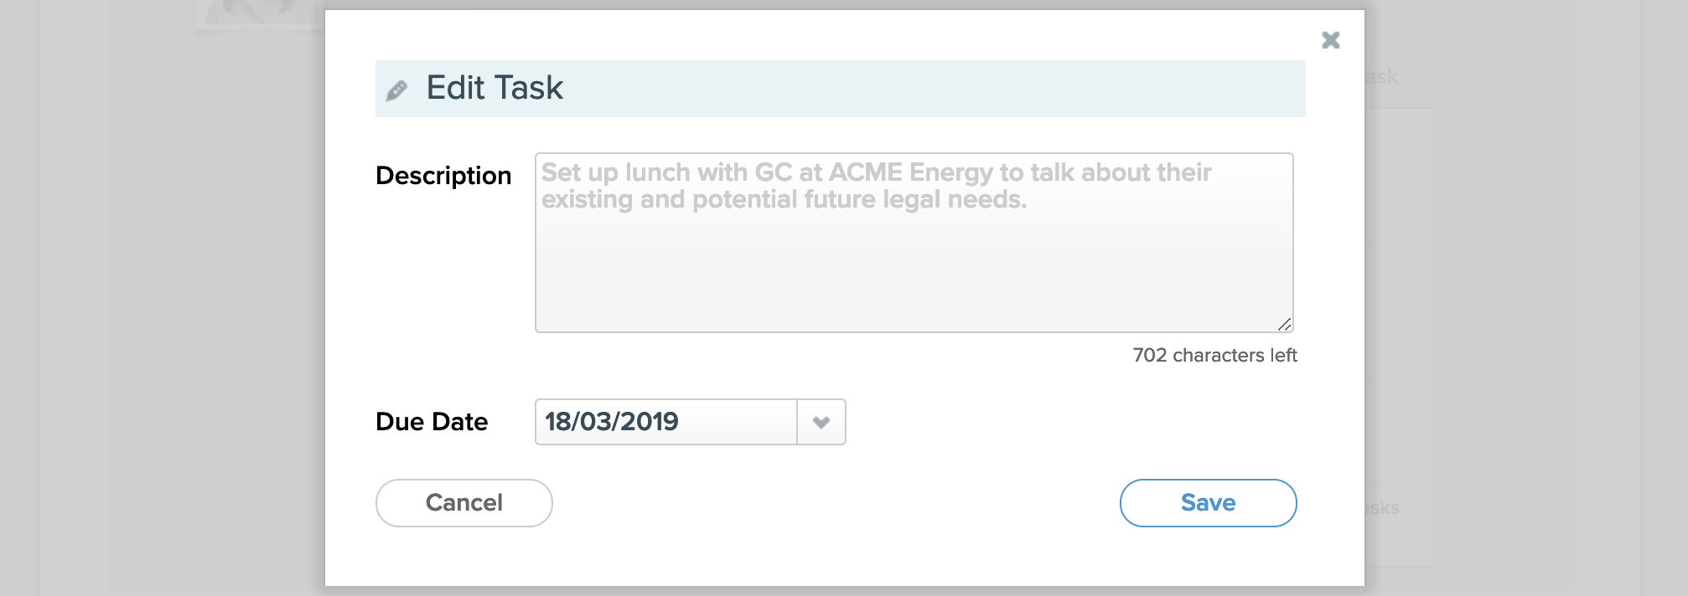Viewport: 1688px width, 596px height.
Task: Click the Edit Task heading text
Action: tap(494, 88)
